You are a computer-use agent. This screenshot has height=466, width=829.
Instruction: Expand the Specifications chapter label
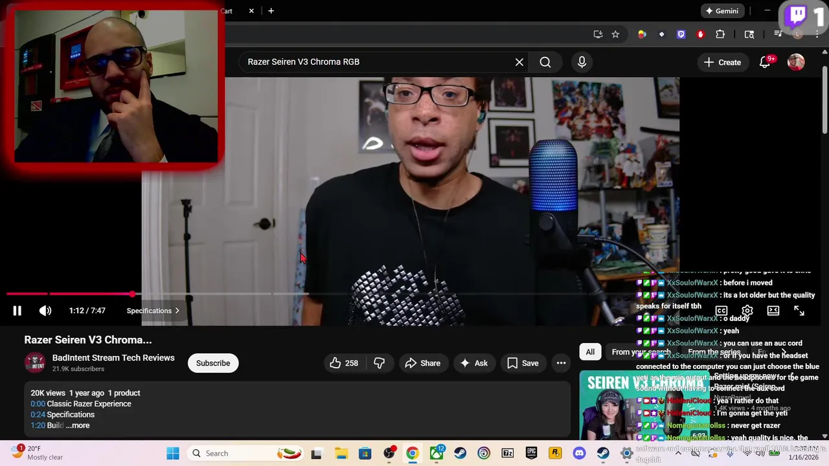pos(153,311)
